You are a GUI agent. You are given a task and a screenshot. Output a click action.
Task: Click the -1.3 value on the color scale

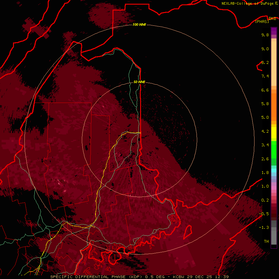click(x=264, y=228)
